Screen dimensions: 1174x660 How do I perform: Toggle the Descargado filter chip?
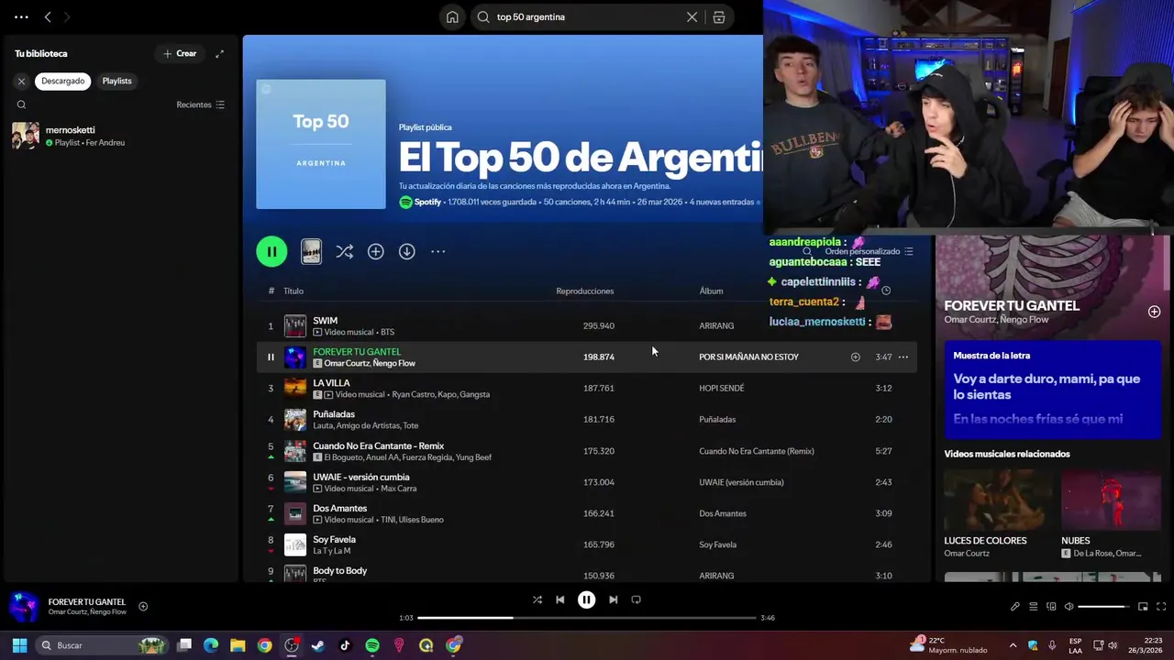(62, 81)
